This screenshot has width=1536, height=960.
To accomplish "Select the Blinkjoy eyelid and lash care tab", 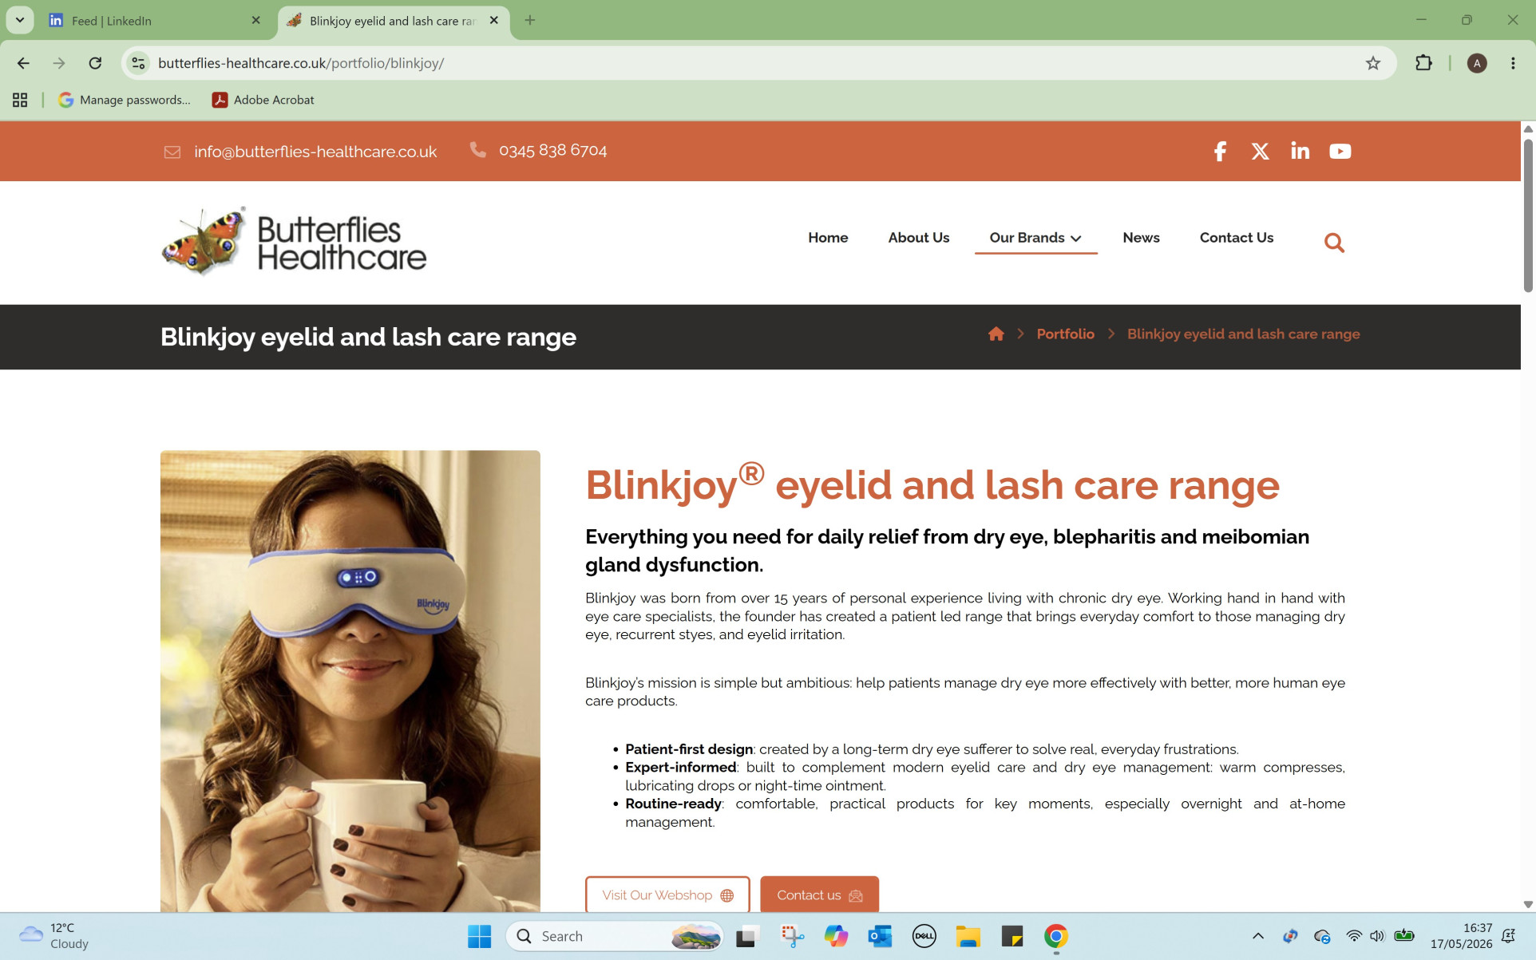I will point(394,21).
